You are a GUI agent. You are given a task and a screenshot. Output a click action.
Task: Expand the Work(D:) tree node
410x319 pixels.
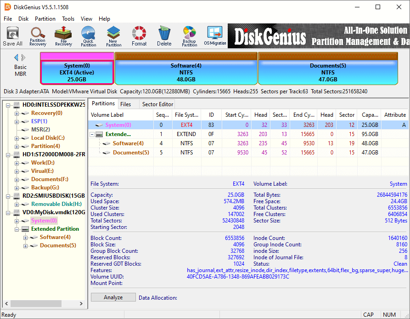pos(17,163)
